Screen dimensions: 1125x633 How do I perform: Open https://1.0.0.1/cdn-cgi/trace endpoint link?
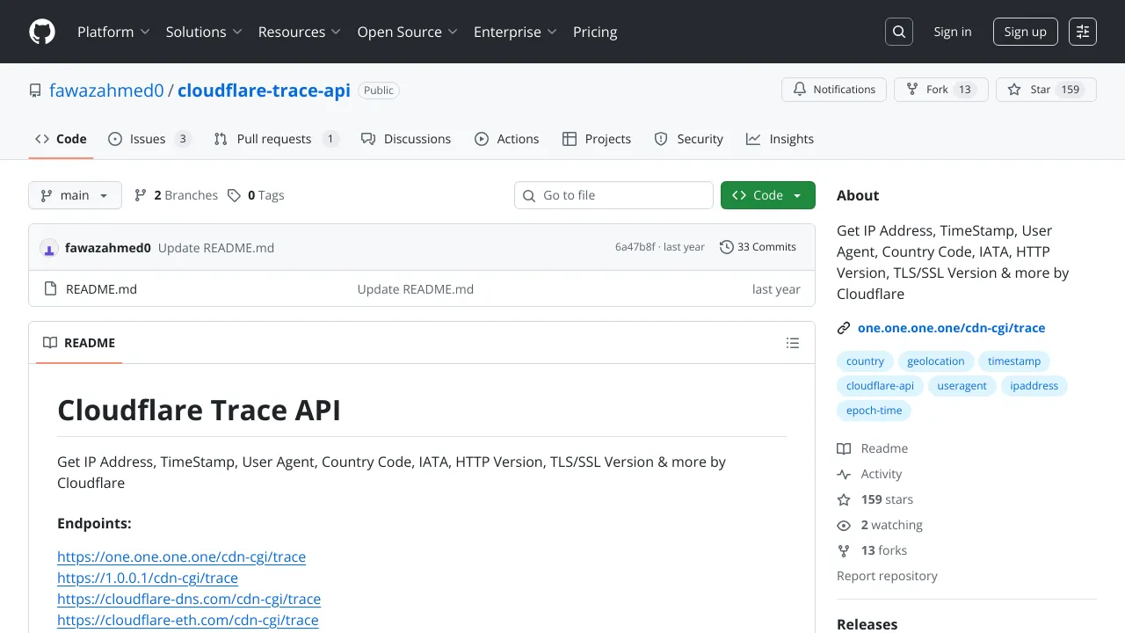(148, 578)
